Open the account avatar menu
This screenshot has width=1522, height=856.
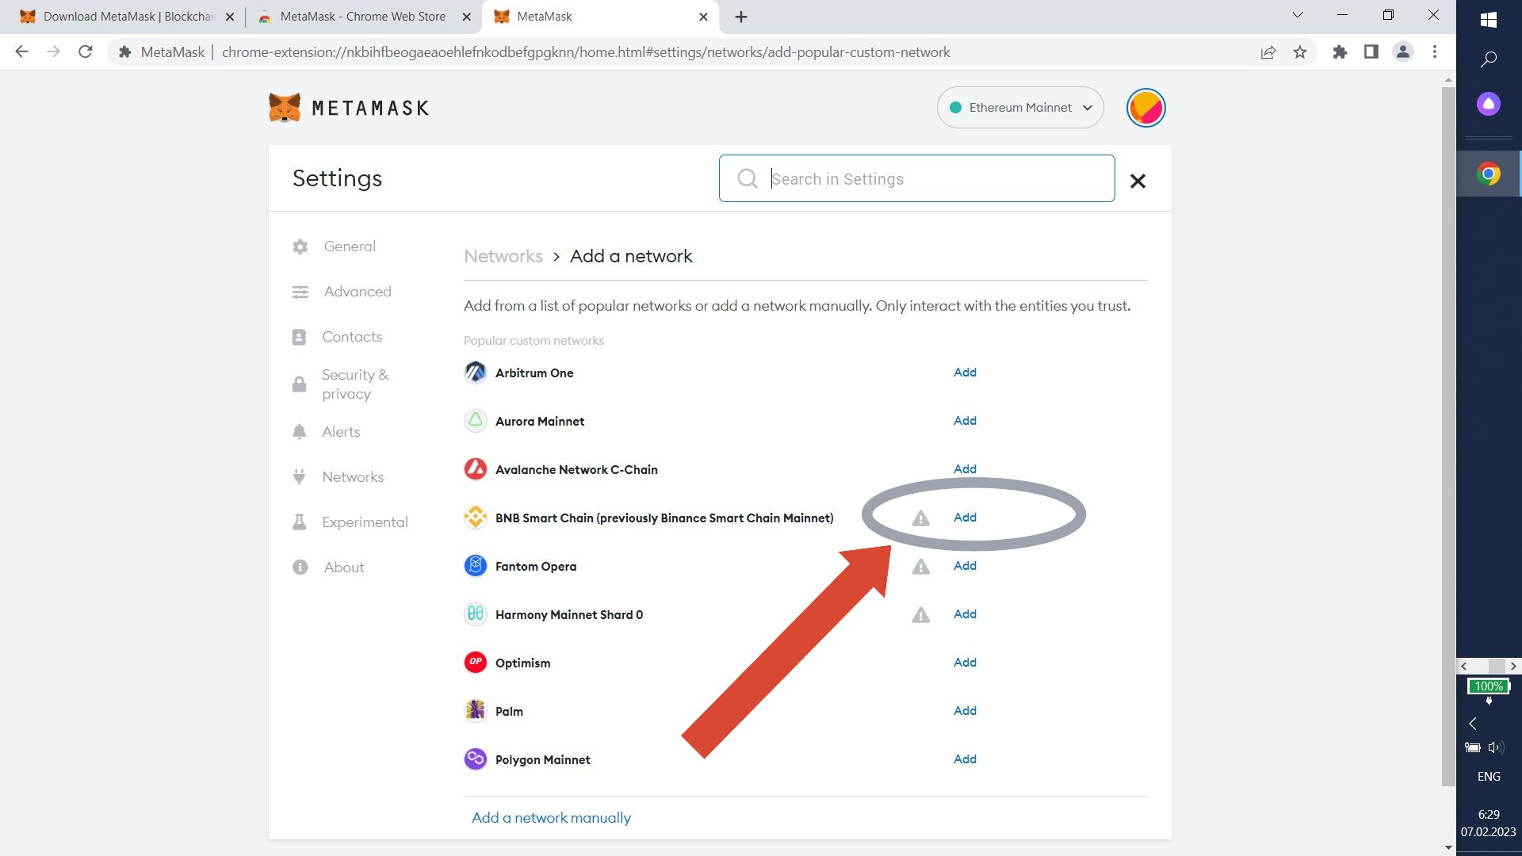click(1145, 108)
